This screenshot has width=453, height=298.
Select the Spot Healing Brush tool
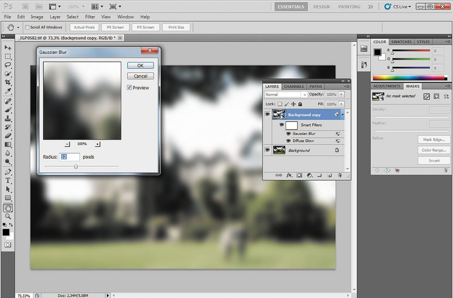coord(8,101)
